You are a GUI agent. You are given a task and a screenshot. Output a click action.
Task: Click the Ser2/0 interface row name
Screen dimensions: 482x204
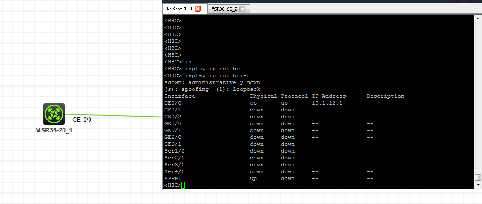[x=175, y=158]
